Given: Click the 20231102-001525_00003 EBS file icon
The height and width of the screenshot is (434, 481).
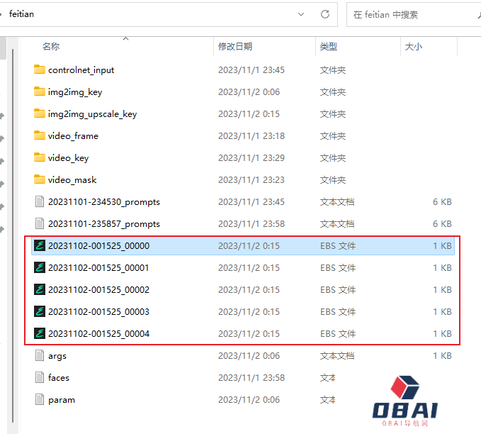Looking at the screenshot, I should point(40,312).
